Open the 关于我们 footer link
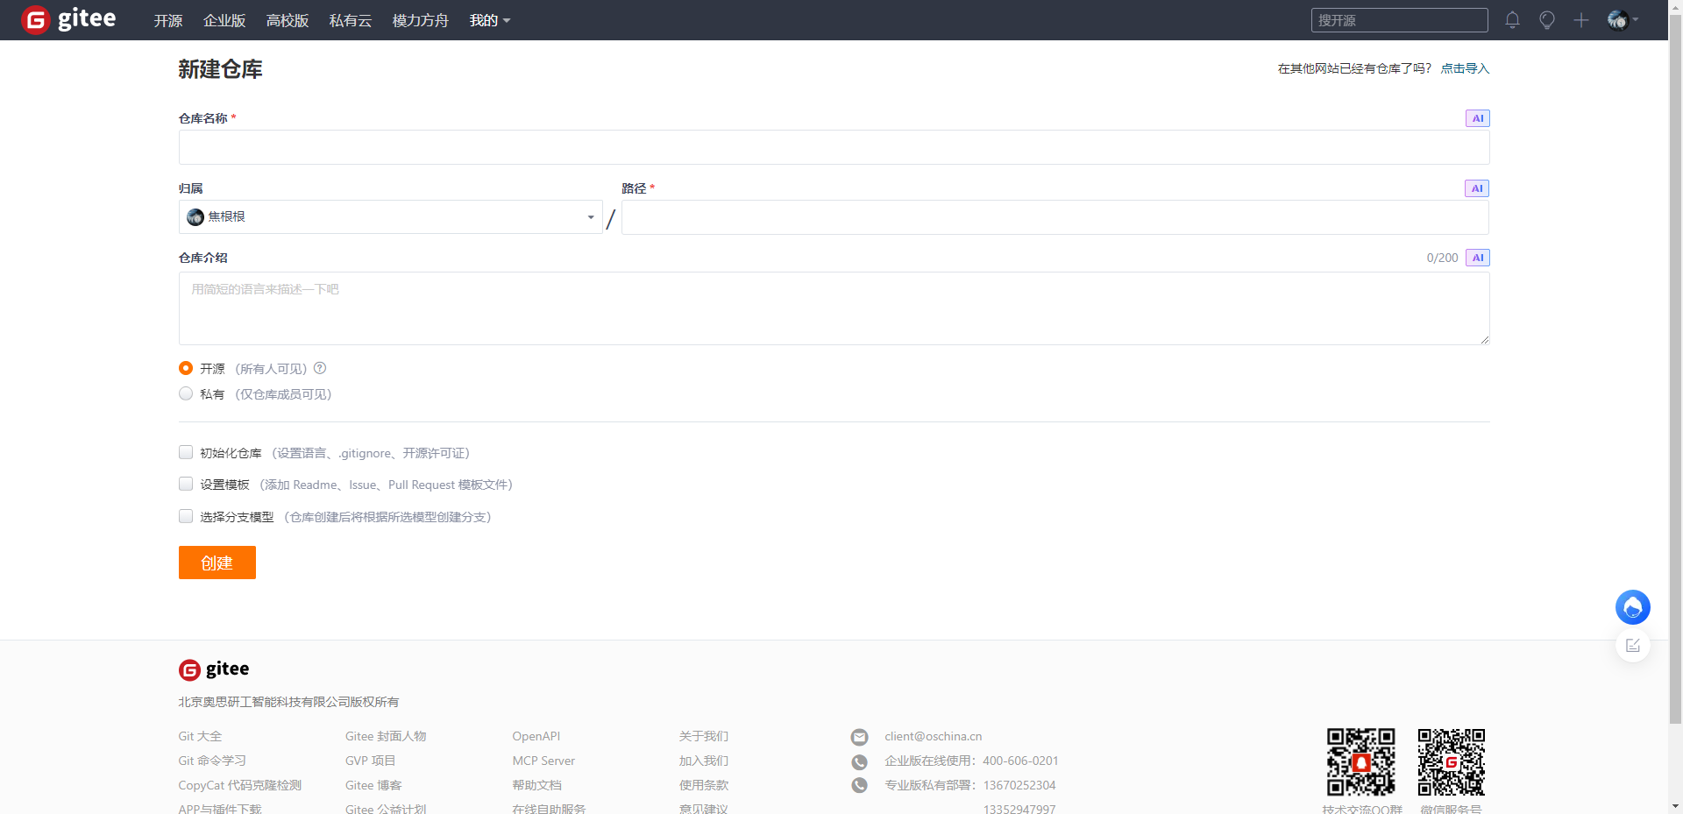This screenshot has width=1683, height=814. (704, 736)
